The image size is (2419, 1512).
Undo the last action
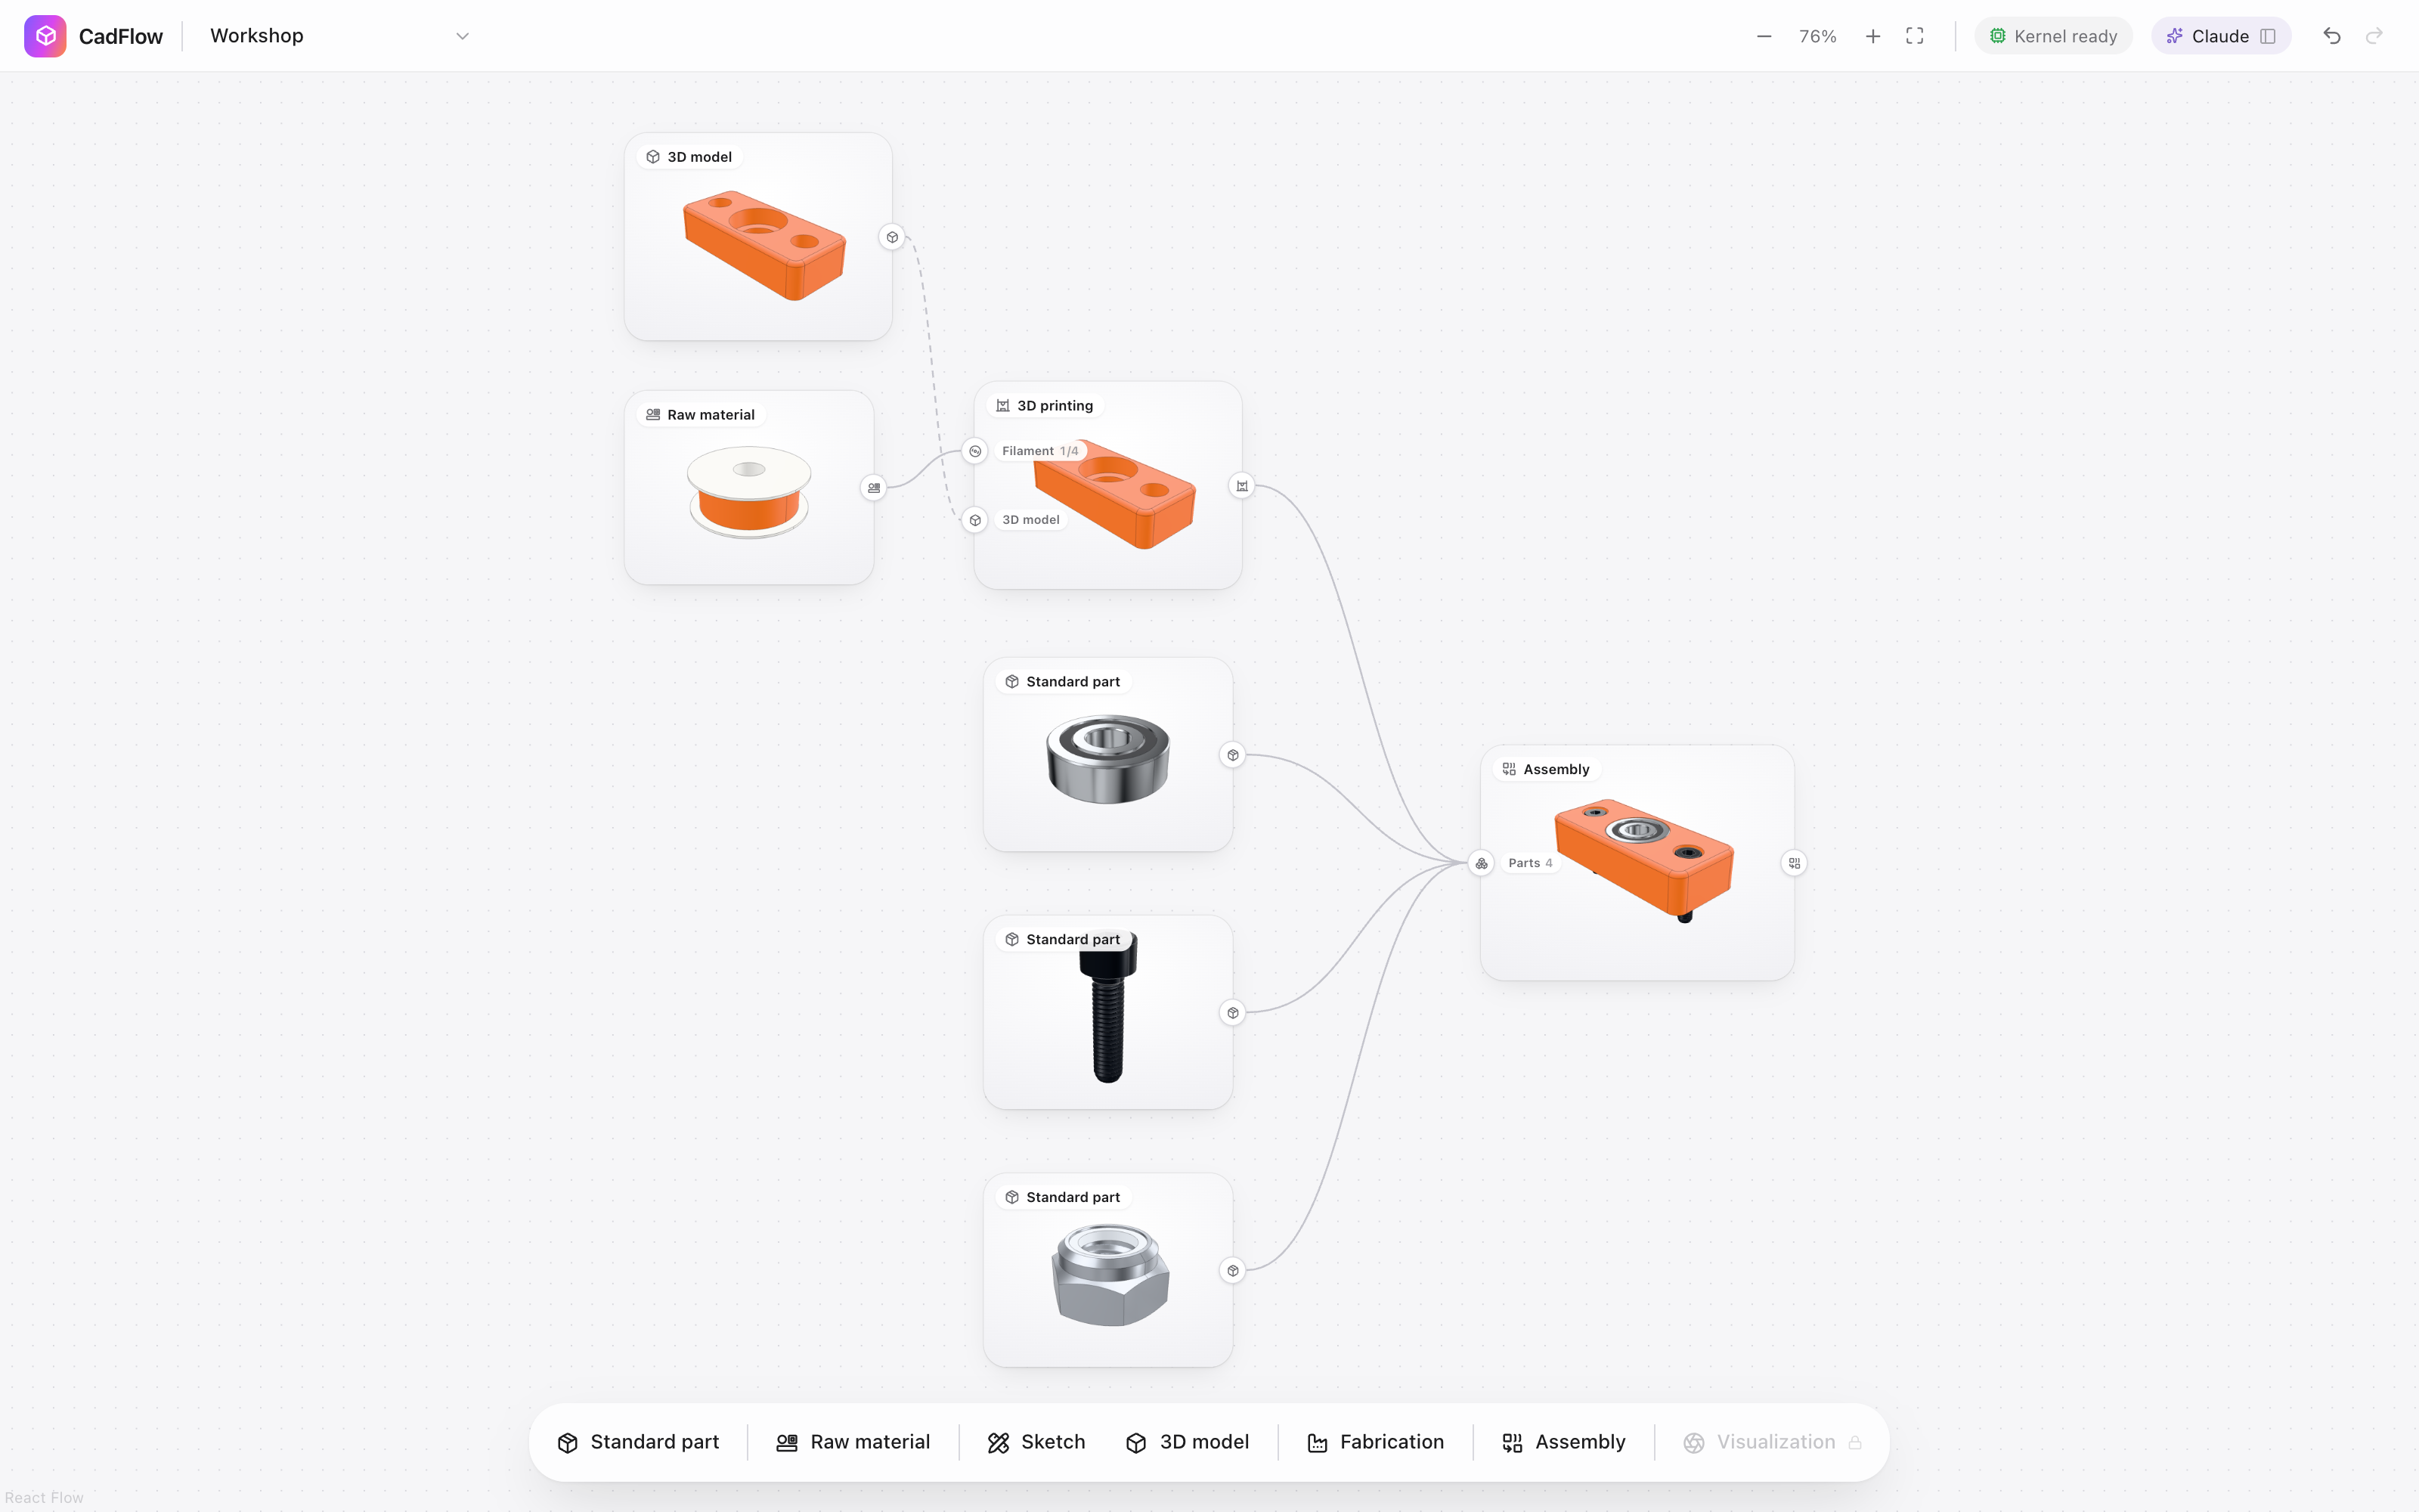2332,36
